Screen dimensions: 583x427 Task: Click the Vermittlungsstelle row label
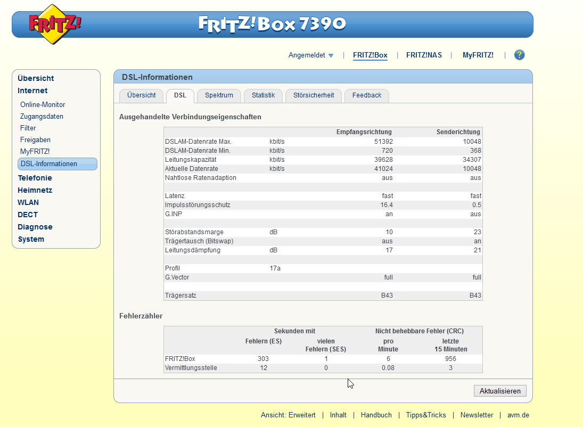(191, 368)
